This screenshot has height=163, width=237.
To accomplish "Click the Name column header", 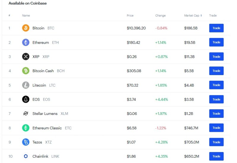I will click(26, 15).
